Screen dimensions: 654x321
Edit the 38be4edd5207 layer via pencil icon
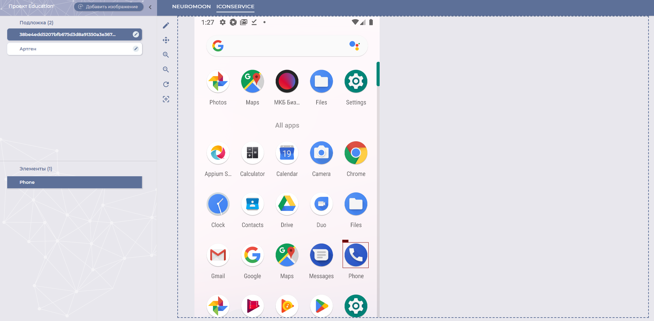coord(136,34)
